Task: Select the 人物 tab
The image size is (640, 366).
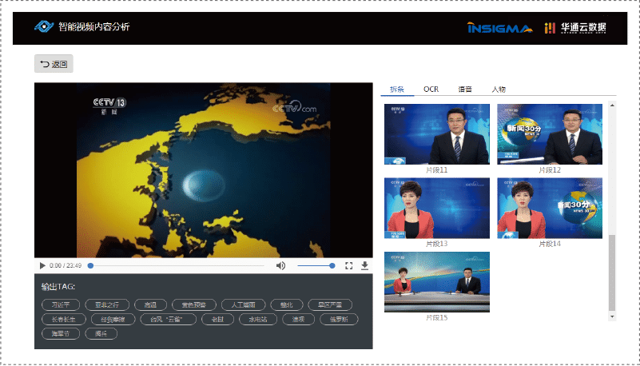Action: [499, 89]
